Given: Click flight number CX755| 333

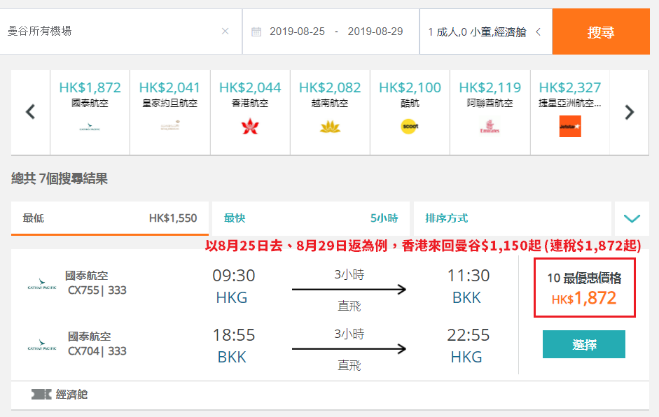Looking at the screenshot, I should [x=97, y=290].
